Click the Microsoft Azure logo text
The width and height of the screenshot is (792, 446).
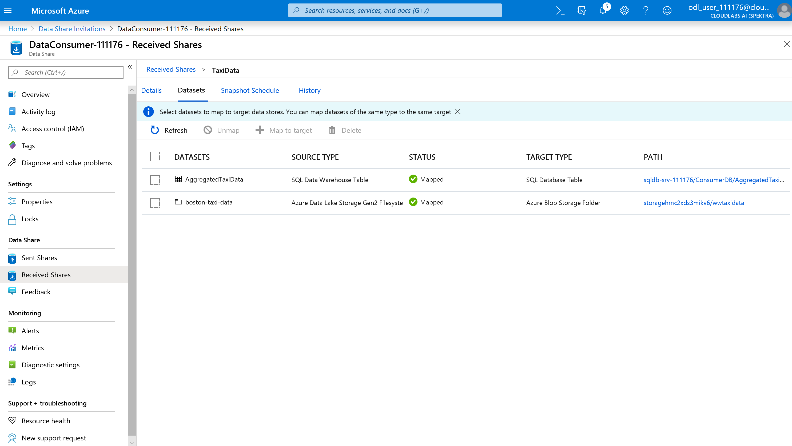(x=60, y=11)
